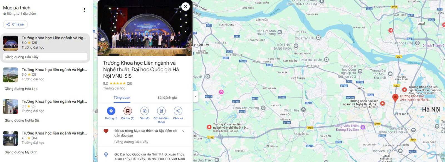Expand the saved-in-lists chevron
The height and width of the screenshot is (162, 445).
[x=183, y=131]
